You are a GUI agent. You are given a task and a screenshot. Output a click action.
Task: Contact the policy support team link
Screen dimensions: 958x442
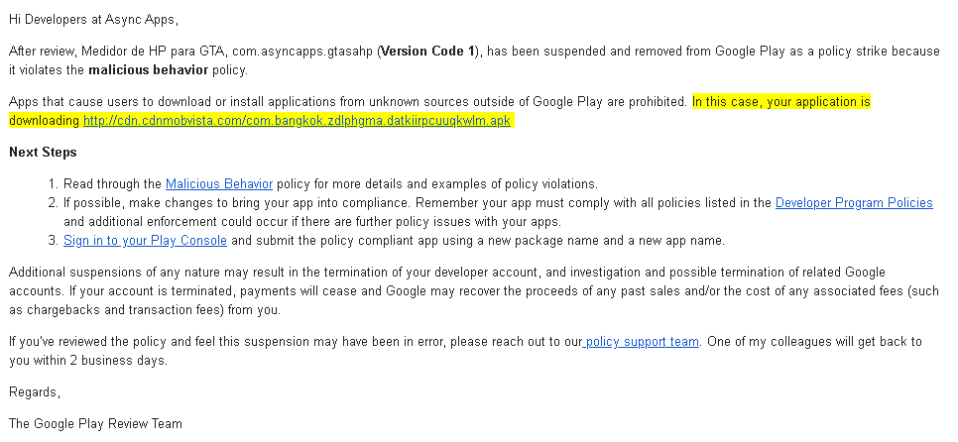click(x=641, y=342)
